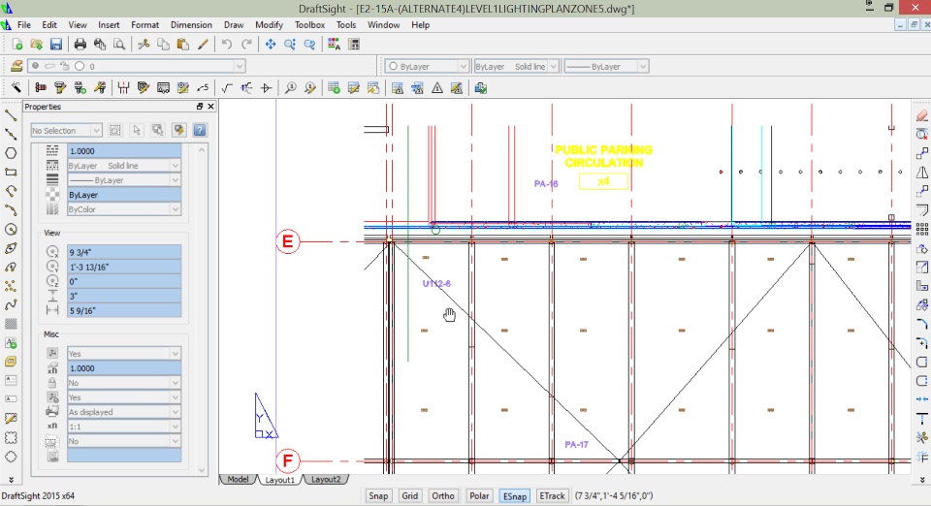Click the ETrack status bar button
The image size is (931, 506).
click(552, 495)
